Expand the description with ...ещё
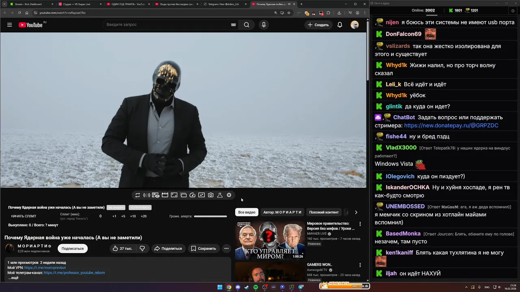The image size is (520, 292). [x=13, y=278]
